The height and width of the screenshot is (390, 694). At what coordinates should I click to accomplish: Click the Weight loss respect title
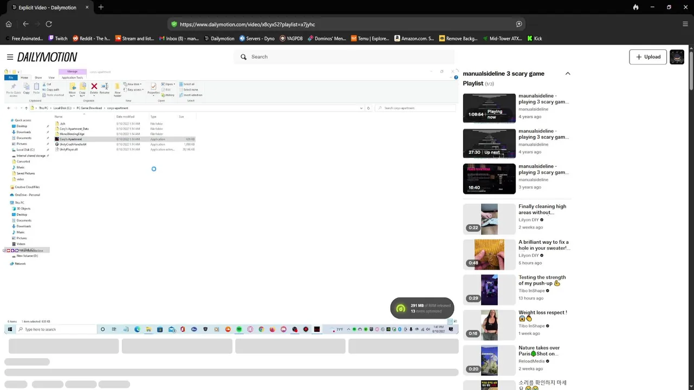[543, 315]
